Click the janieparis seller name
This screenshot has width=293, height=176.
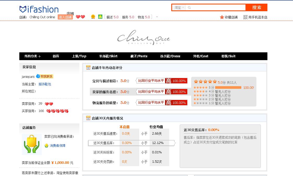(28, 77)
